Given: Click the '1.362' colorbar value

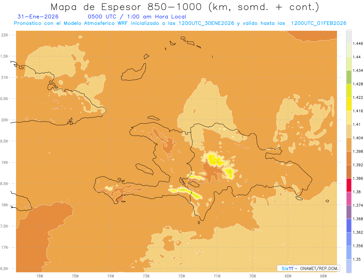Looking at the screenshot, I should (358, 232).
